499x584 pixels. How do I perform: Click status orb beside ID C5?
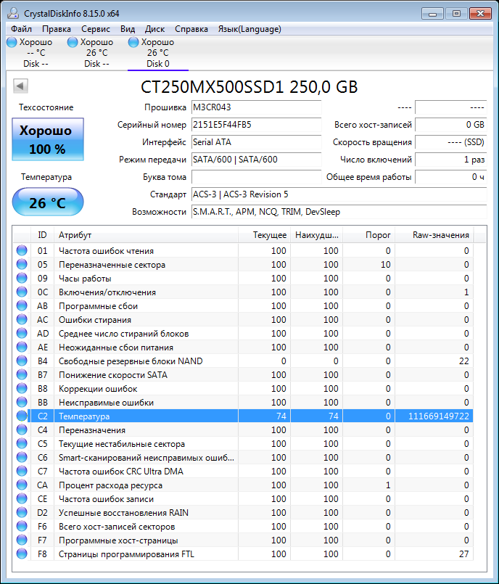pos(22,443)
